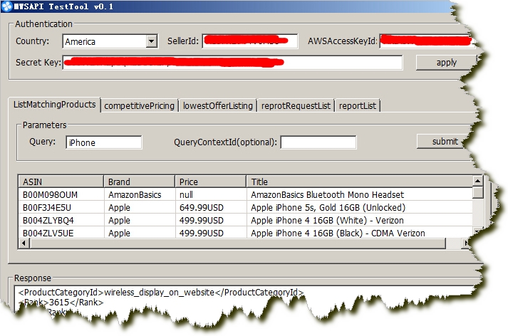508x336 pixels.
Task: Click the ProductCategoryId line in Response box
Action: click(161, 293)
